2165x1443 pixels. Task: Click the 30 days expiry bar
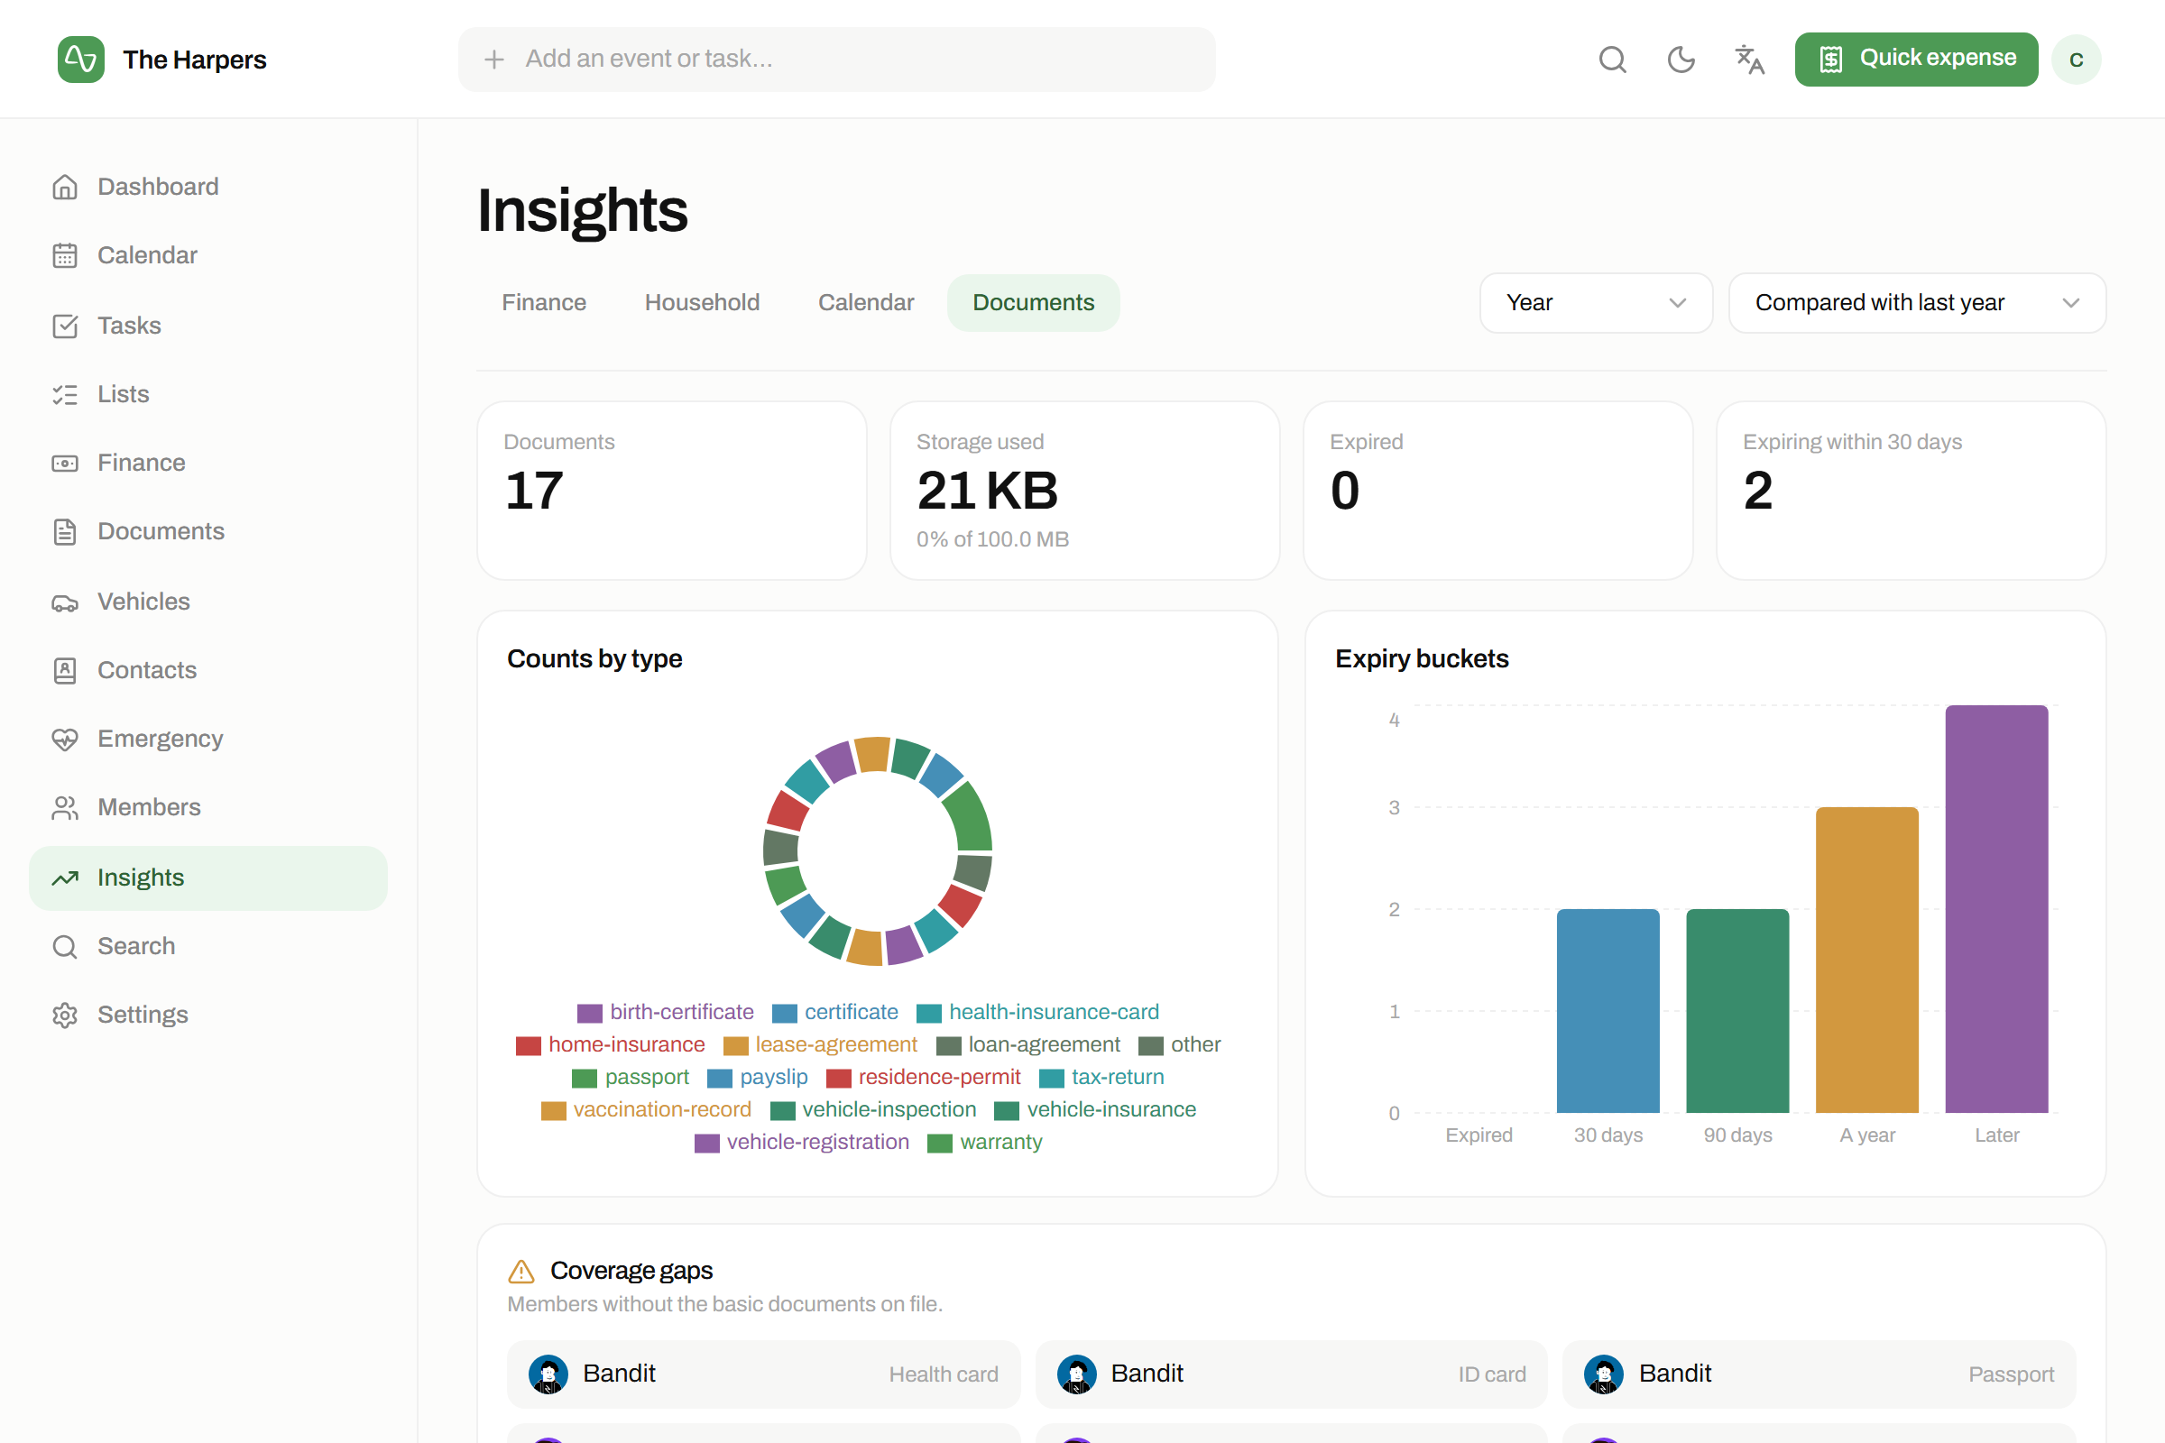pos(1608,1011)
